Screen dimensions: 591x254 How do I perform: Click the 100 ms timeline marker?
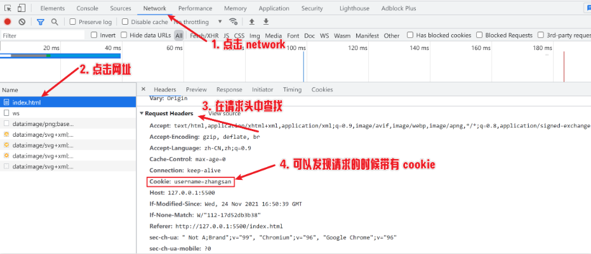pos(296,48)
